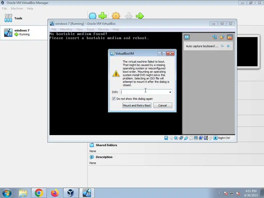
Task: Click the USB status bar indicator
Action: click(x=186, y=138)
